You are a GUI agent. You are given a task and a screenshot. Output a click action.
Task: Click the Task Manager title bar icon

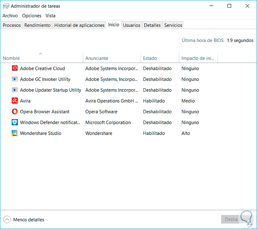click(x=6, y=6)
